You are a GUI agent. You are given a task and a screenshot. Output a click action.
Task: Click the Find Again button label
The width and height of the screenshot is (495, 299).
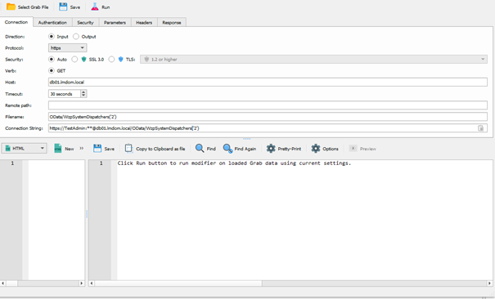pyautogui.click(x=245, y=149)
